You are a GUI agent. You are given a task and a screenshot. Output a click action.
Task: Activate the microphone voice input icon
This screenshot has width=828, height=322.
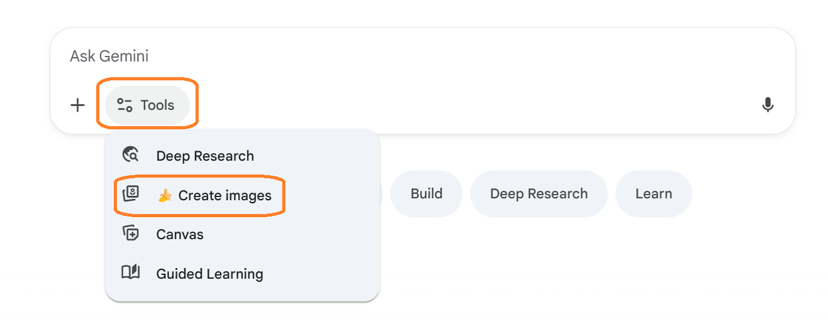click(x=767, y=105)
